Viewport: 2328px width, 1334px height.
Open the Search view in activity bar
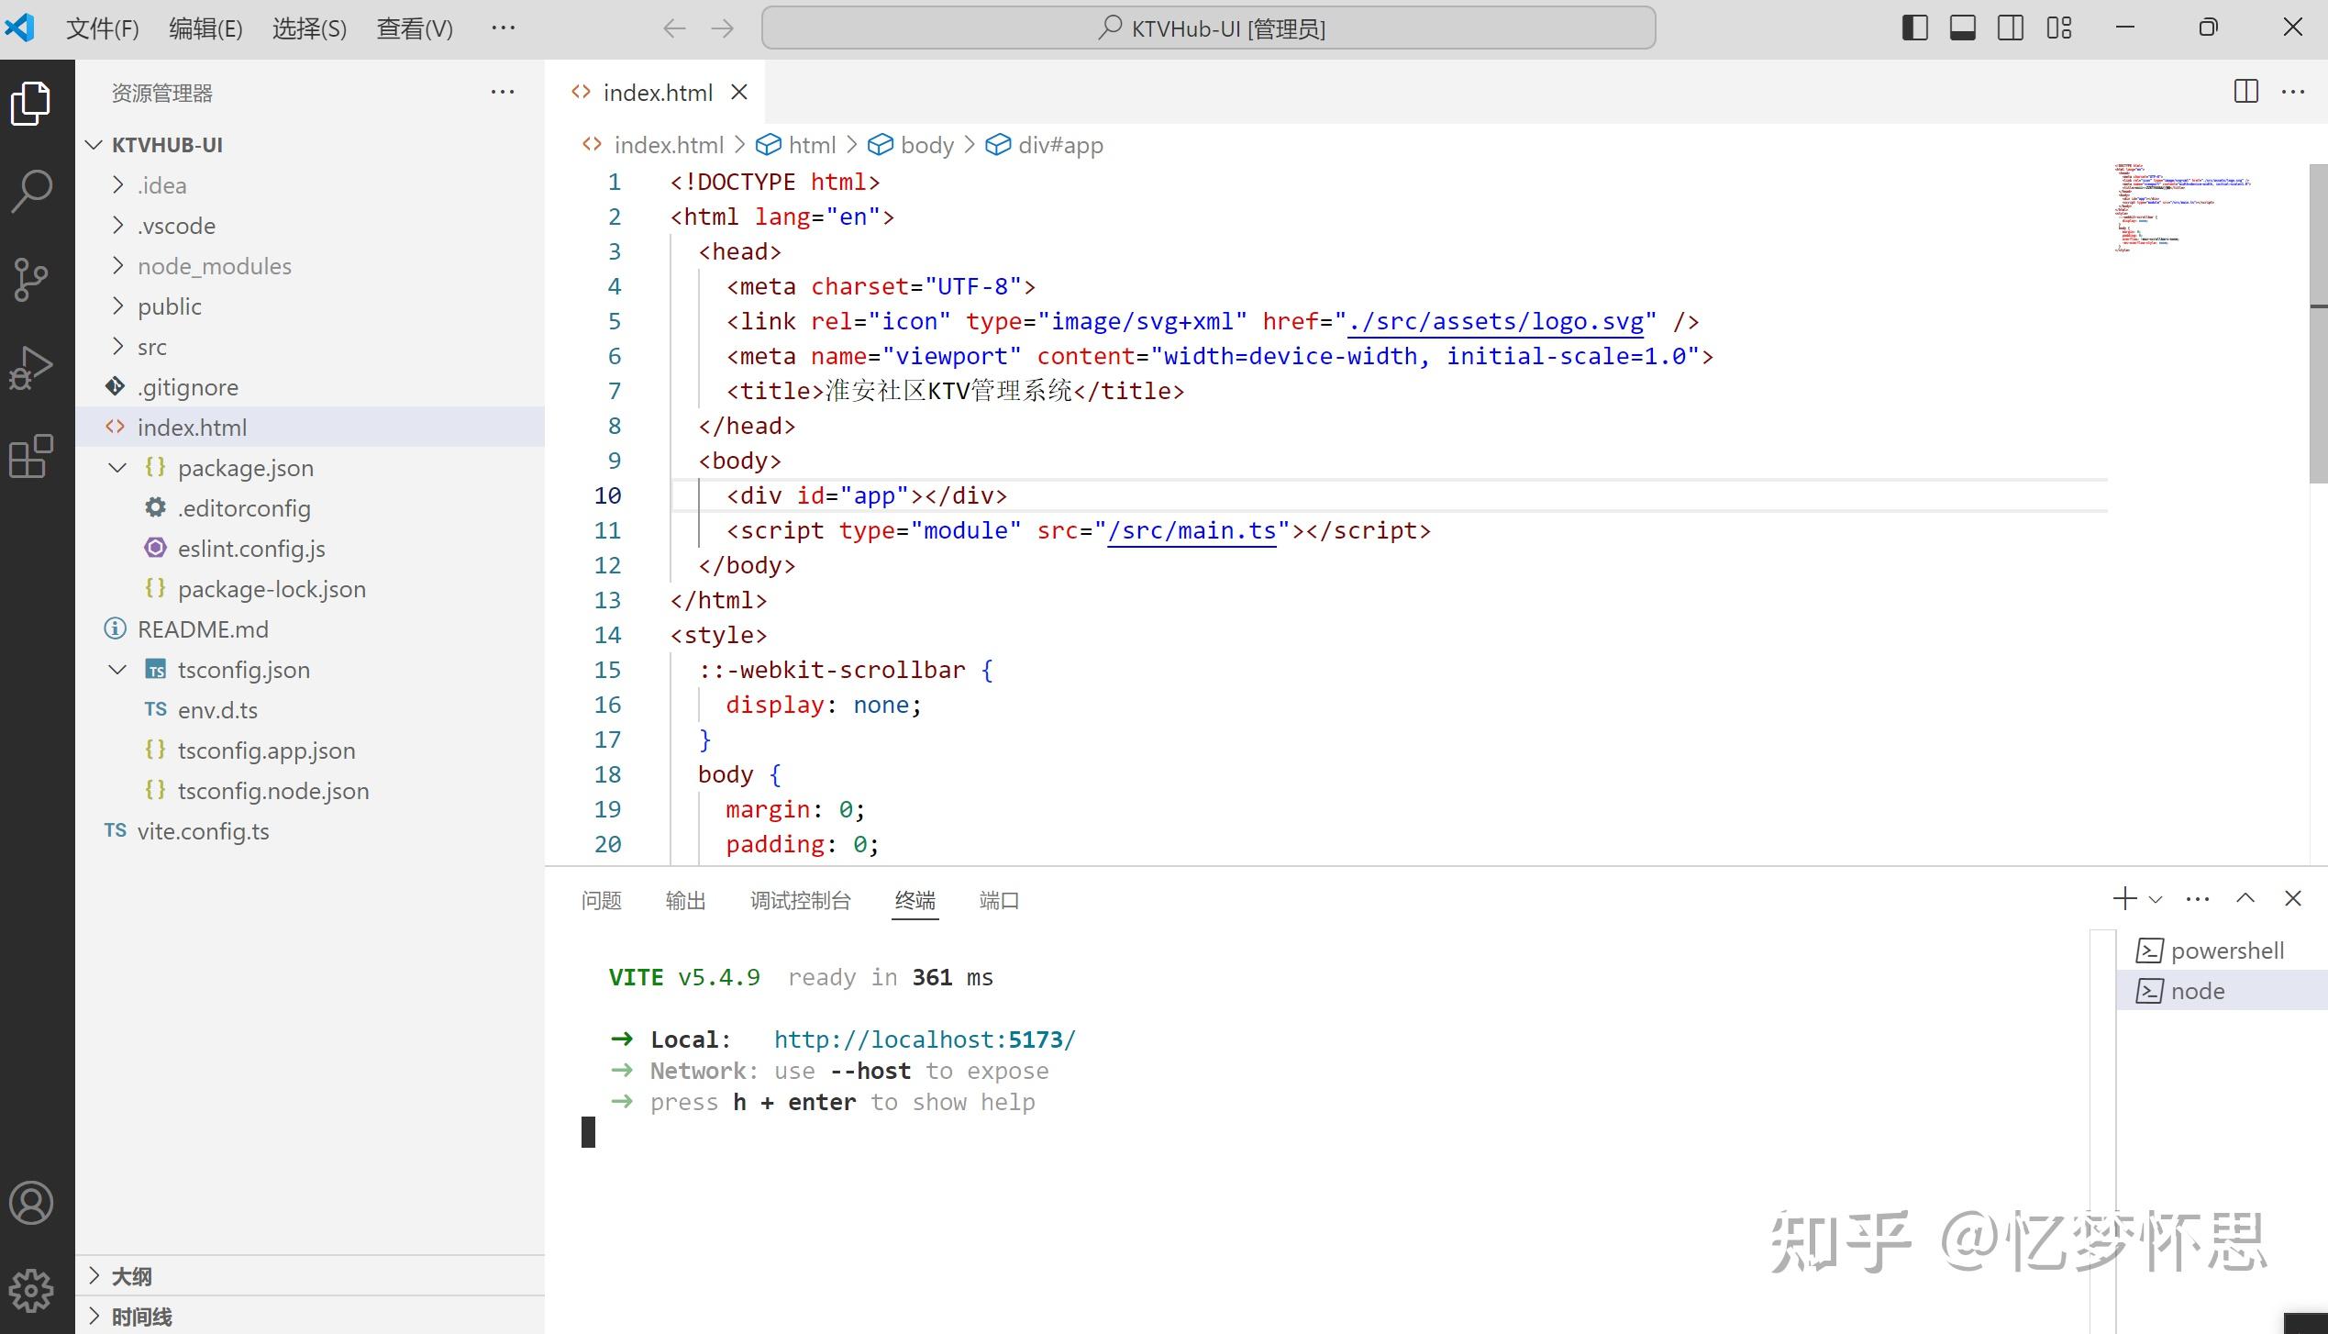(32, 191)
